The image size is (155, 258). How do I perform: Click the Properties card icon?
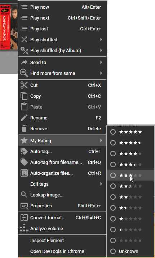[x=25, y=206]
